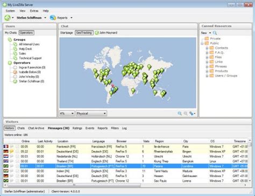This screenshot has width=255, height=196.
Task: Open the Extras menu
Action: pyautogui.click(x=34, y=11)
